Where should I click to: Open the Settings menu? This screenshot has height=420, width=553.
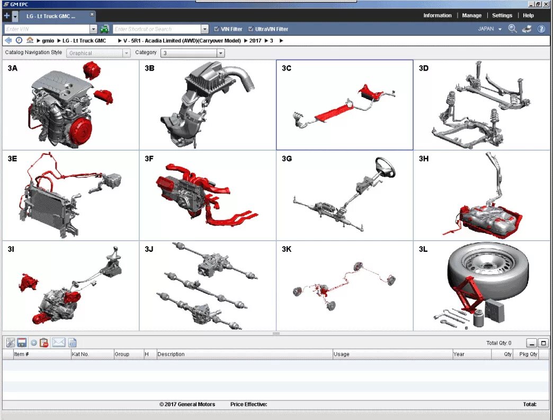tap(502, 15)
